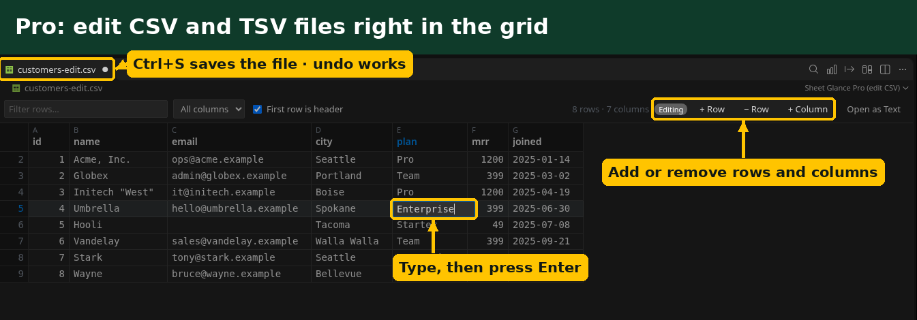Click the Seattle city cell in Stark row
This screenshot has width=917, height=320.
click(352, 257)
